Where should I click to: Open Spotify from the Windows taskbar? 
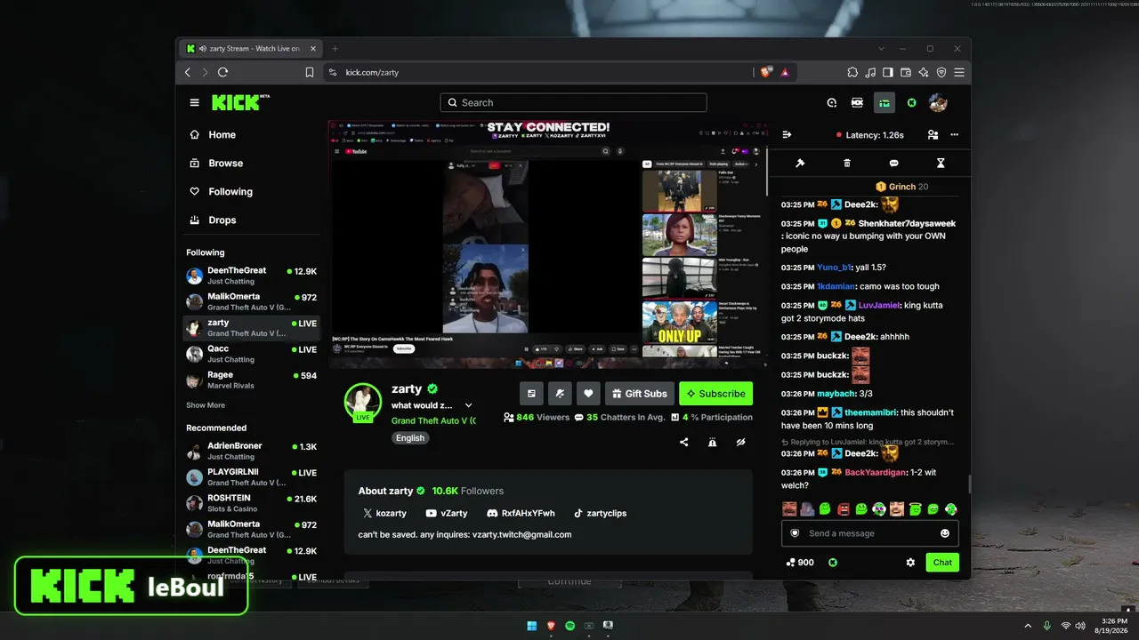[x=569, y=626]
